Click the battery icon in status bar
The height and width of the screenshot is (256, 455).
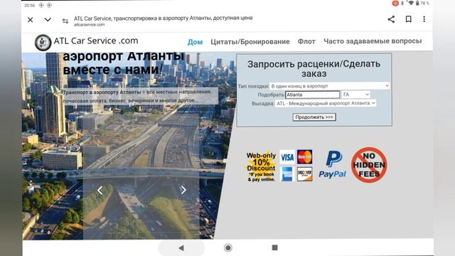417,3
